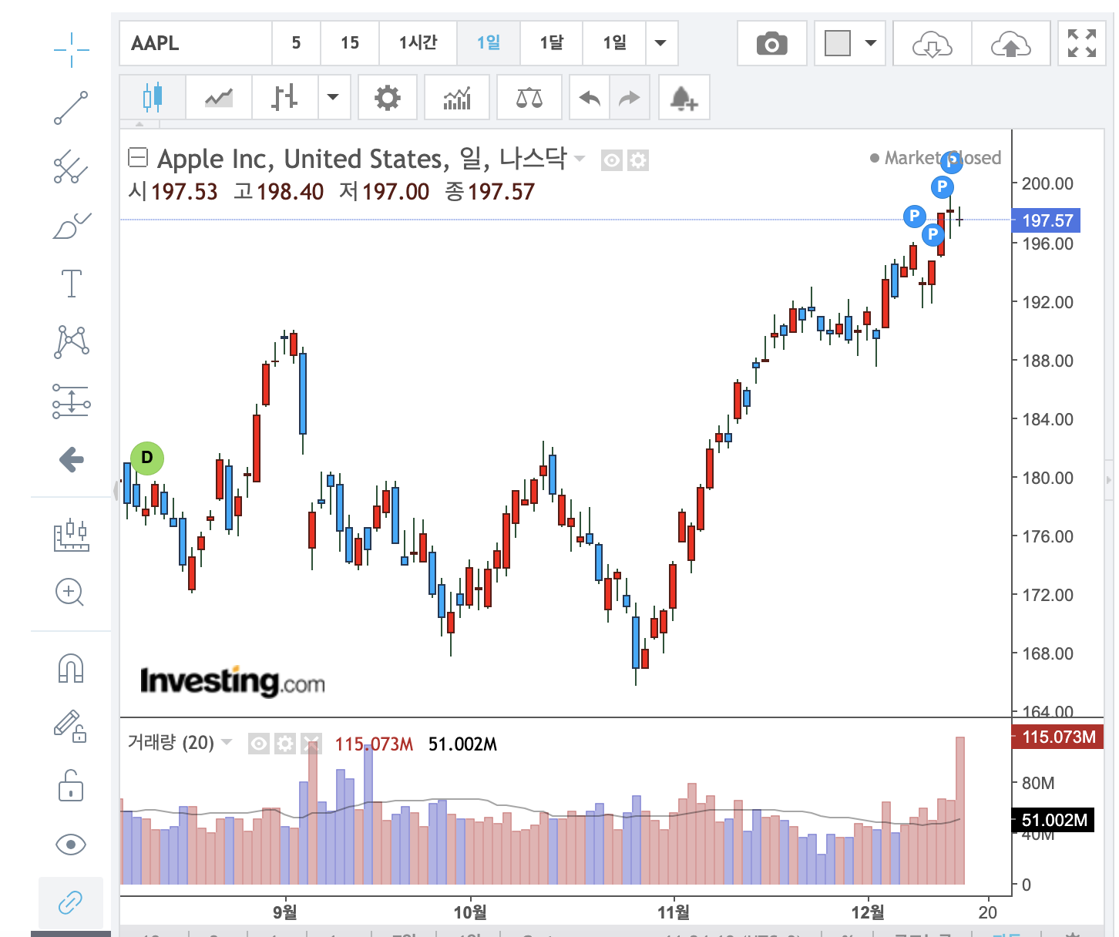1119x937 pixels.
Task: Click the 12월 time axis label
Action: [868, 912]
